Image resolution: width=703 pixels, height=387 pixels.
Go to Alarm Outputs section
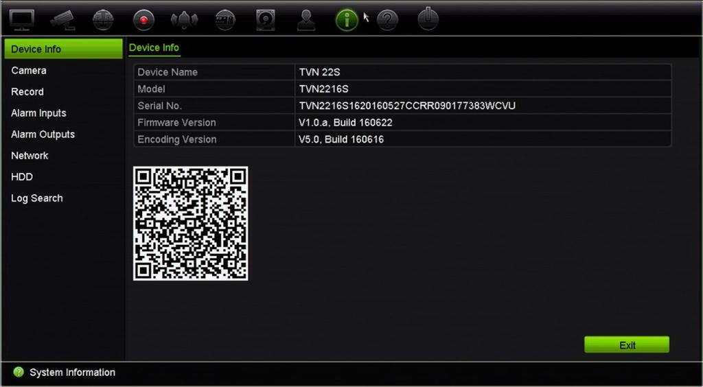click(x=43, y=134)
